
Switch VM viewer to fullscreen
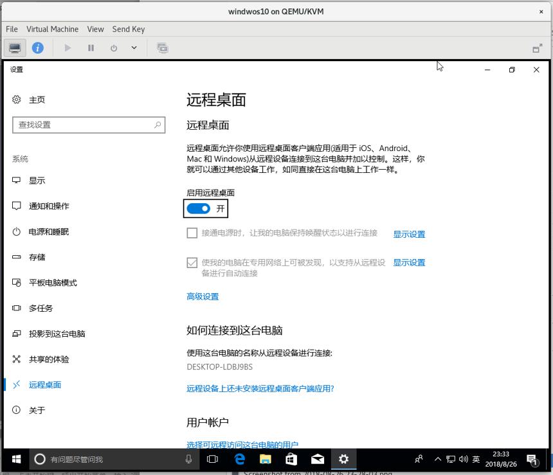(538, 48)
